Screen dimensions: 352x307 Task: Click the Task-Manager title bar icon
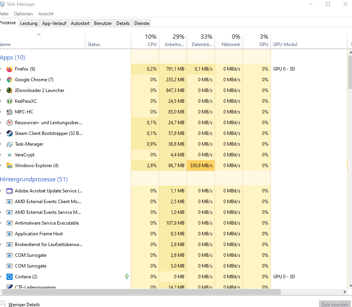[2, 4]
